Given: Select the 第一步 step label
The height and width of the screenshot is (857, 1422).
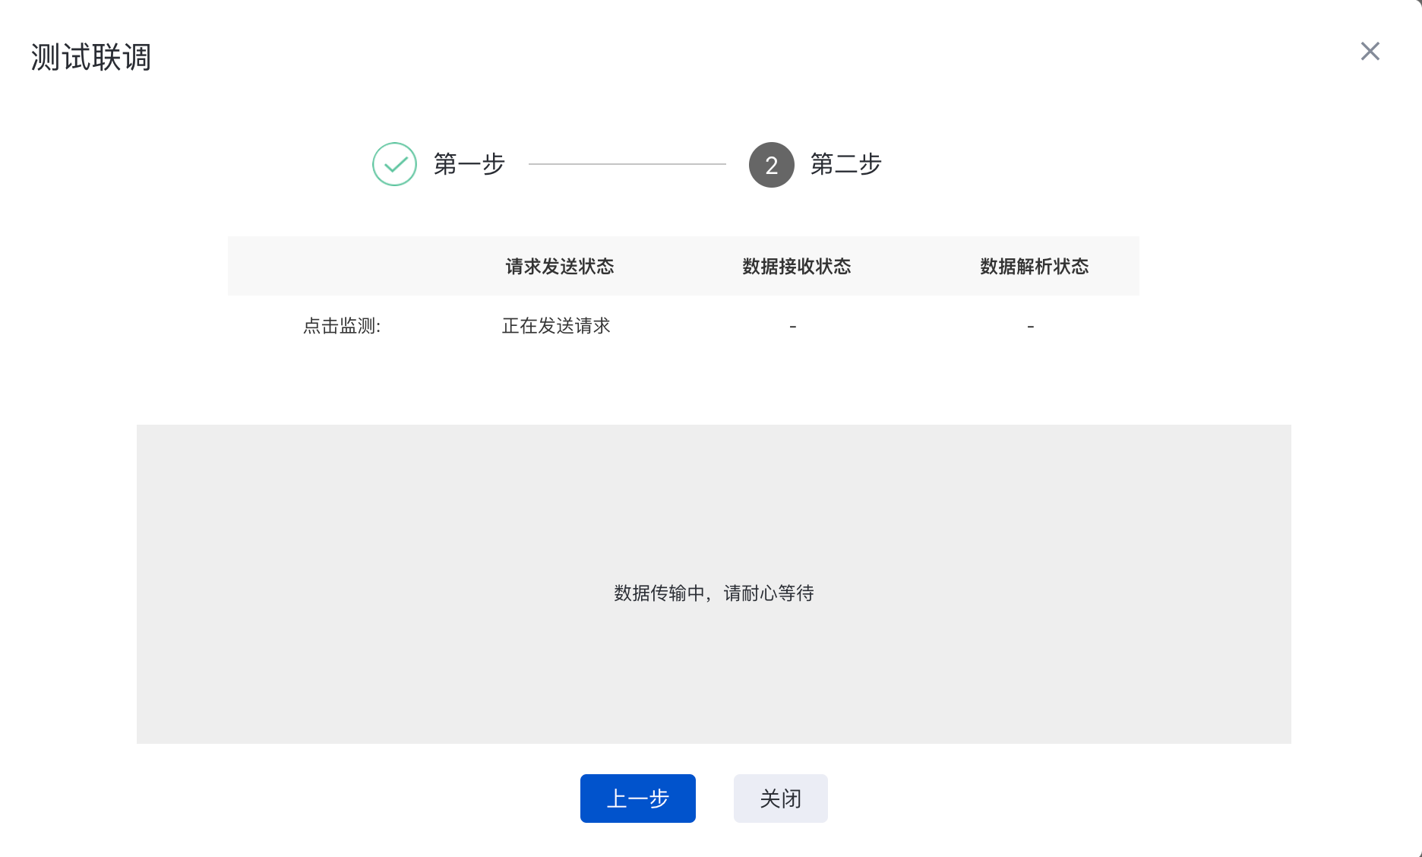Looking at the screenshot, I should click(469, 164).
